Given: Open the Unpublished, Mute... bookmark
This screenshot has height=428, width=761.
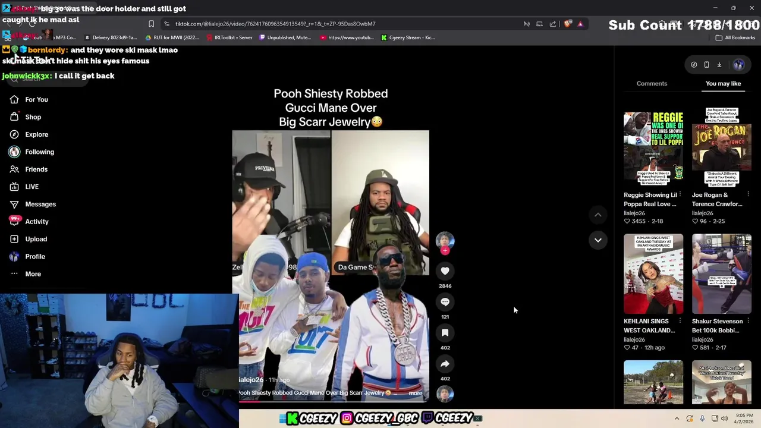Looking at the screenshot, I should (x=285, y=37).
